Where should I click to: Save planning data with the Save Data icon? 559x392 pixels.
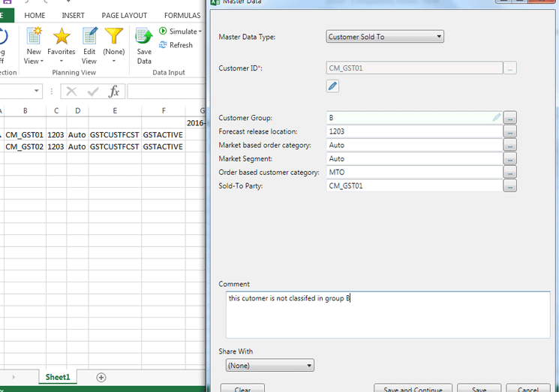[x=144, y=36]
